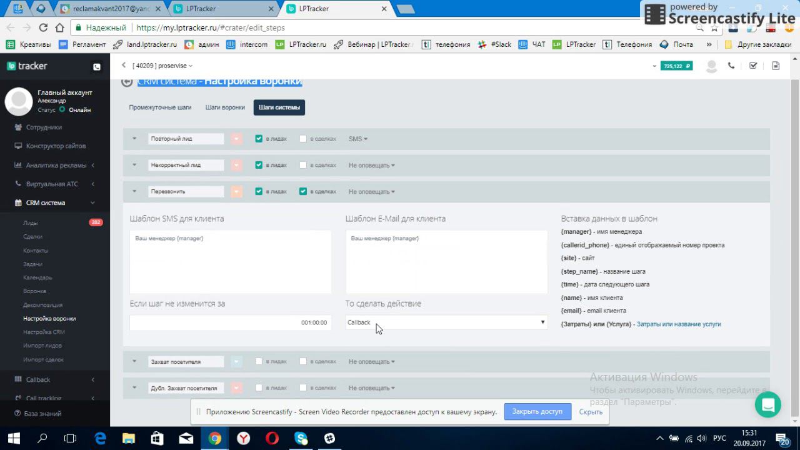Open File Explorer on taskbar
This screenshot has width=800, height=450.
point(128,439)
